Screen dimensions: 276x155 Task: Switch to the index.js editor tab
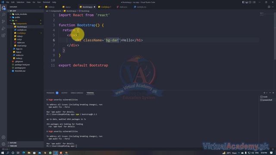point(51,7)
